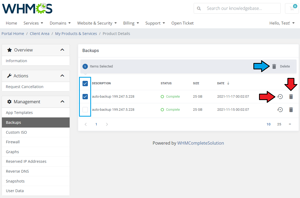
Task: Open User Data in Management
Action: click(36, 191)
